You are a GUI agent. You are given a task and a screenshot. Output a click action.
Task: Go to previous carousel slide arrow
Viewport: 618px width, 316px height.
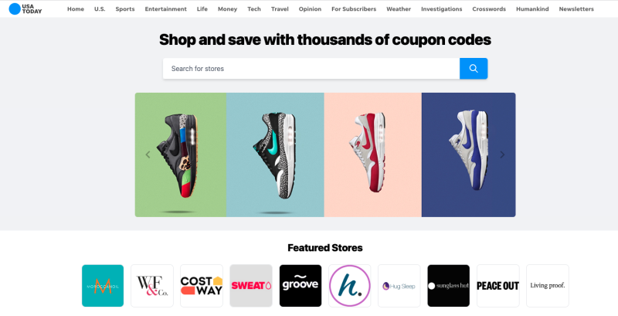[148, 155]
